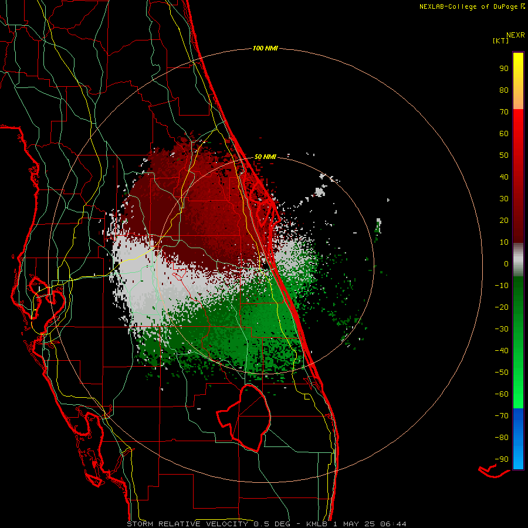Click the "[KT]" units label
Screen dimensions: 528x528
pyautogui.click(x=501, y=40)
